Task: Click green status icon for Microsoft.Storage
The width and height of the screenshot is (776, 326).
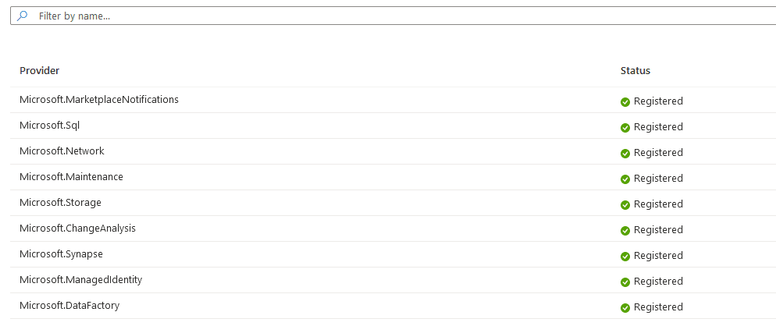Action: [625, 204]
